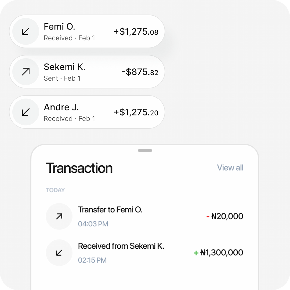The width and height of the screenshot is (290, 290).
Task: Click the drag handle atop the Transaction sheet
Action: pos(145,151)
